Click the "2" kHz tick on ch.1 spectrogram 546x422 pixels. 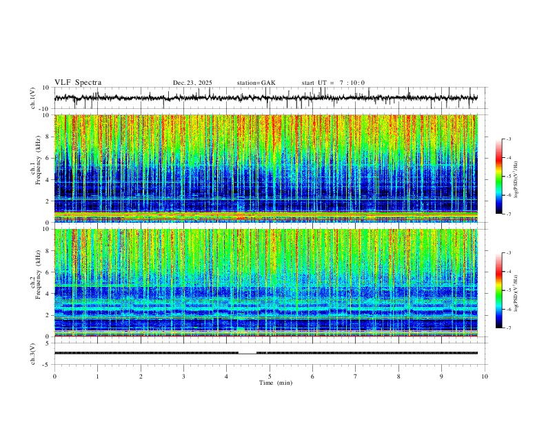click(x=48, y=201)
